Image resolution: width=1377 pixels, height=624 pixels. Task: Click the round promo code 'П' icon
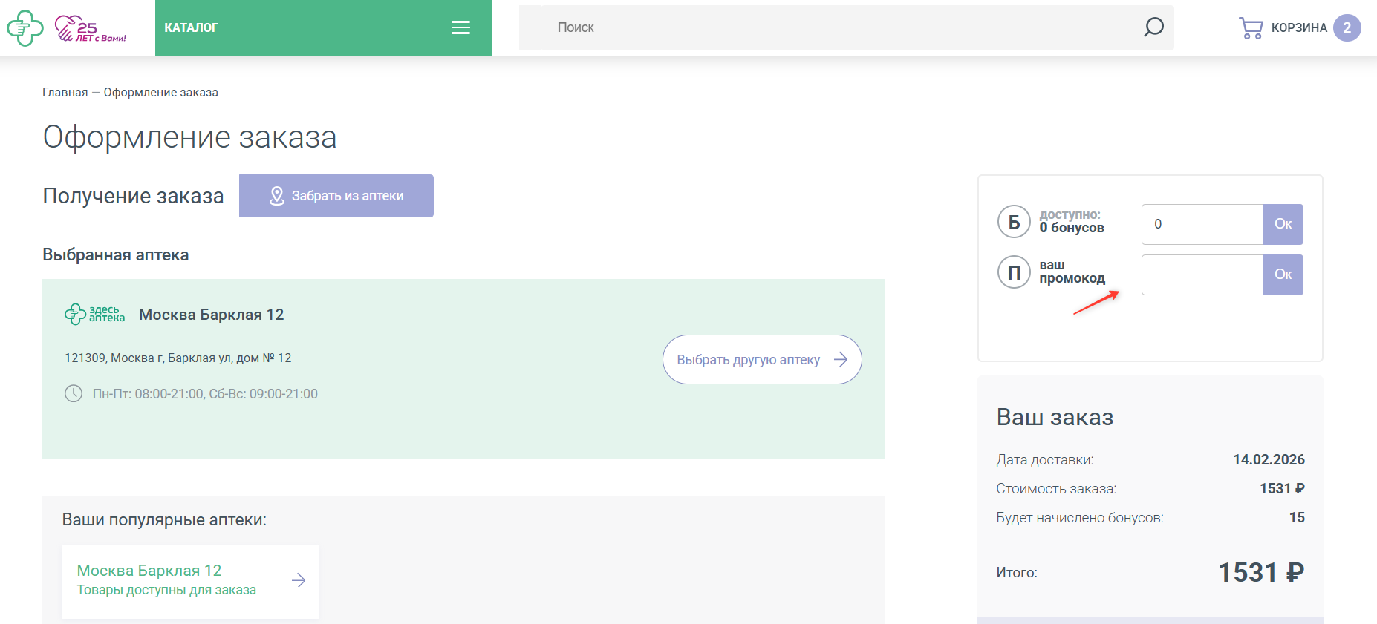(x=1014, y=272)
